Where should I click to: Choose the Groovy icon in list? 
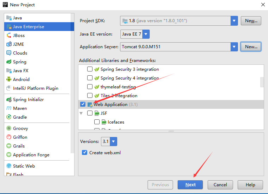point(9,129)
